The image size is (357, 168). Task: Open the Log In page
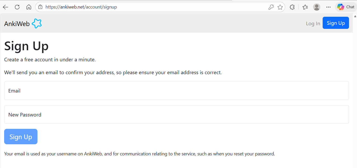click(x=313, y=23)
